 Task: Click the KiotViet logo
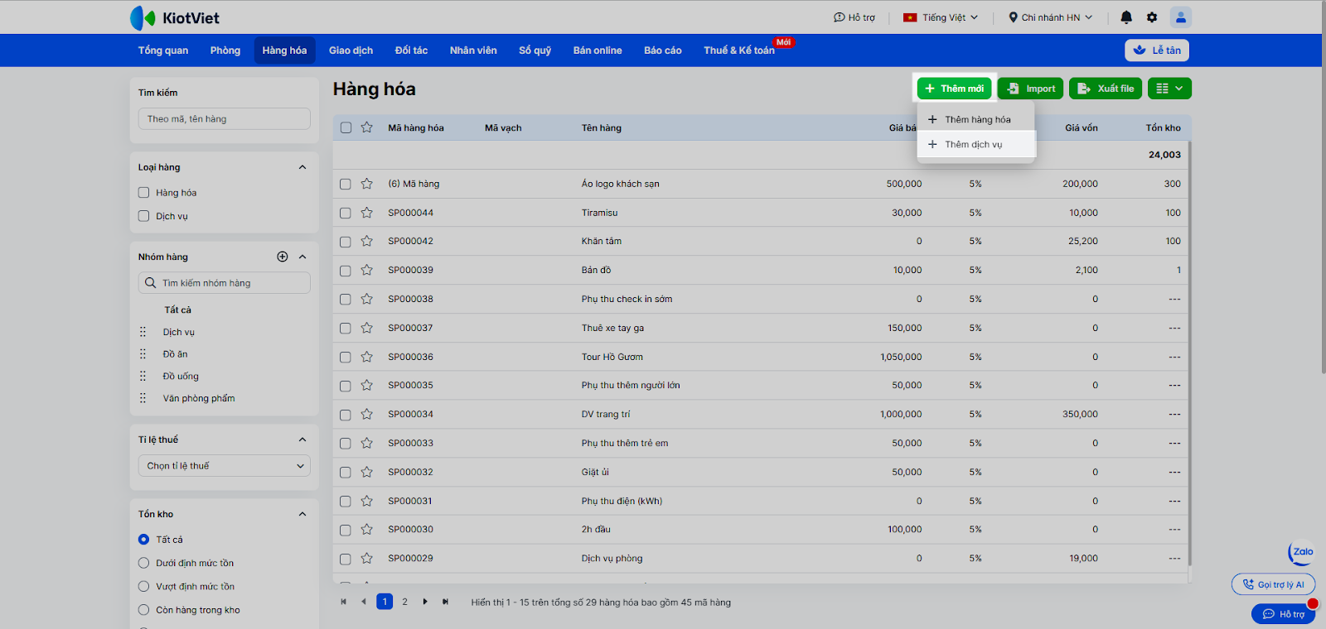175,17
